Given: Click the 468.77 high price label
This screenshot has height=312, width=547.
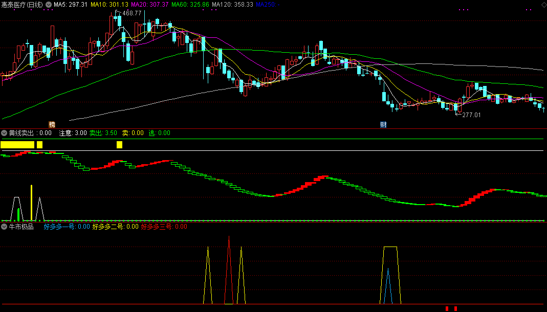Looking at the screenshot, I should (132, 13).
